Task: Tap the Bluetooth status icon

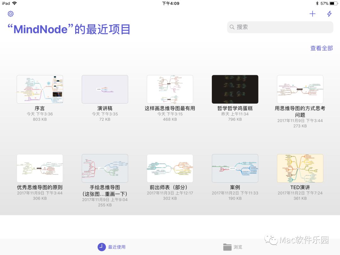Action: [317, 3]
